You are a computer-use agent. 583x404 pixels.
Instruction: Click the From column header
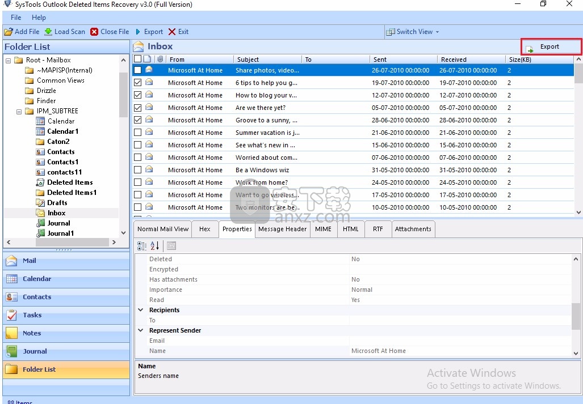coord(199,59)
